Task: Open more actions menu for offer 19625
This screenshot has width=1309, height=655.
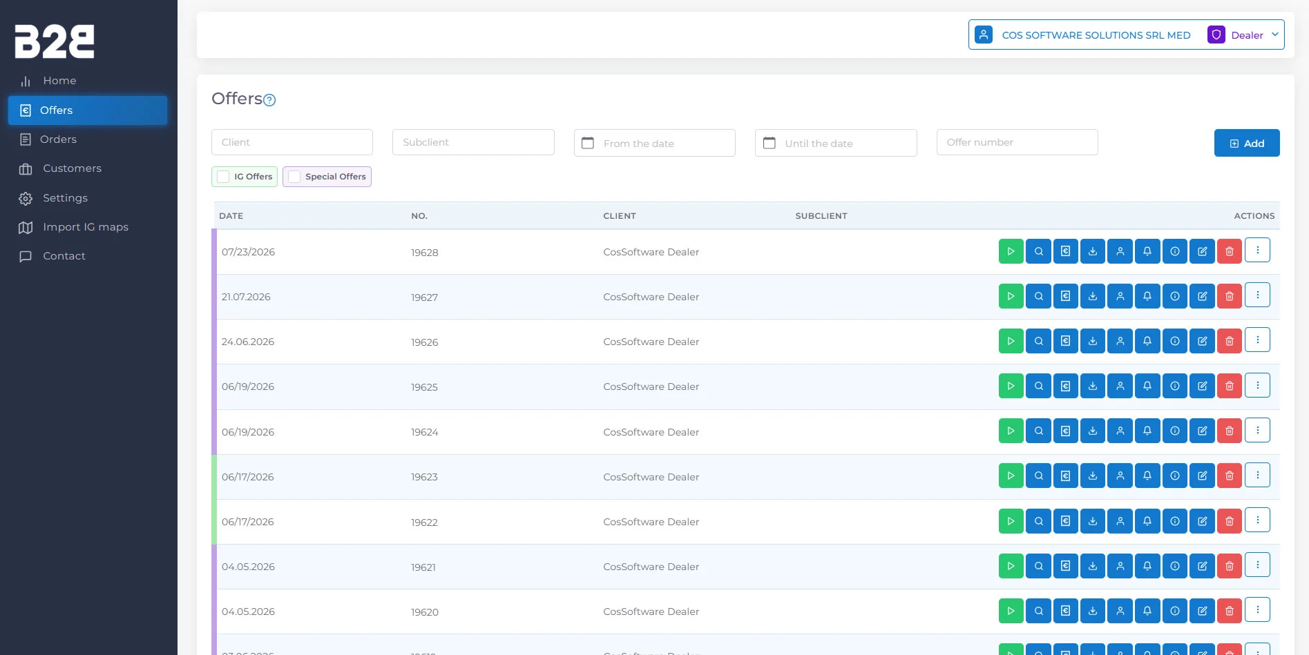Action: [x=1257, y=385]
